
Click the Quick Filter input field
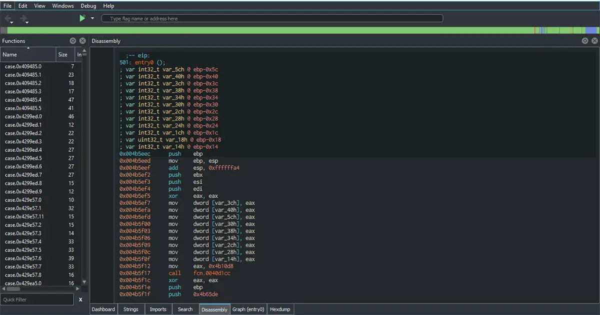(x=37, y=299)
